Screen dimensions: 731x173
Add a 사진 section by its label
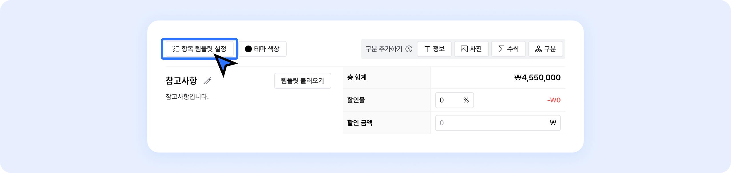point(476,49)
